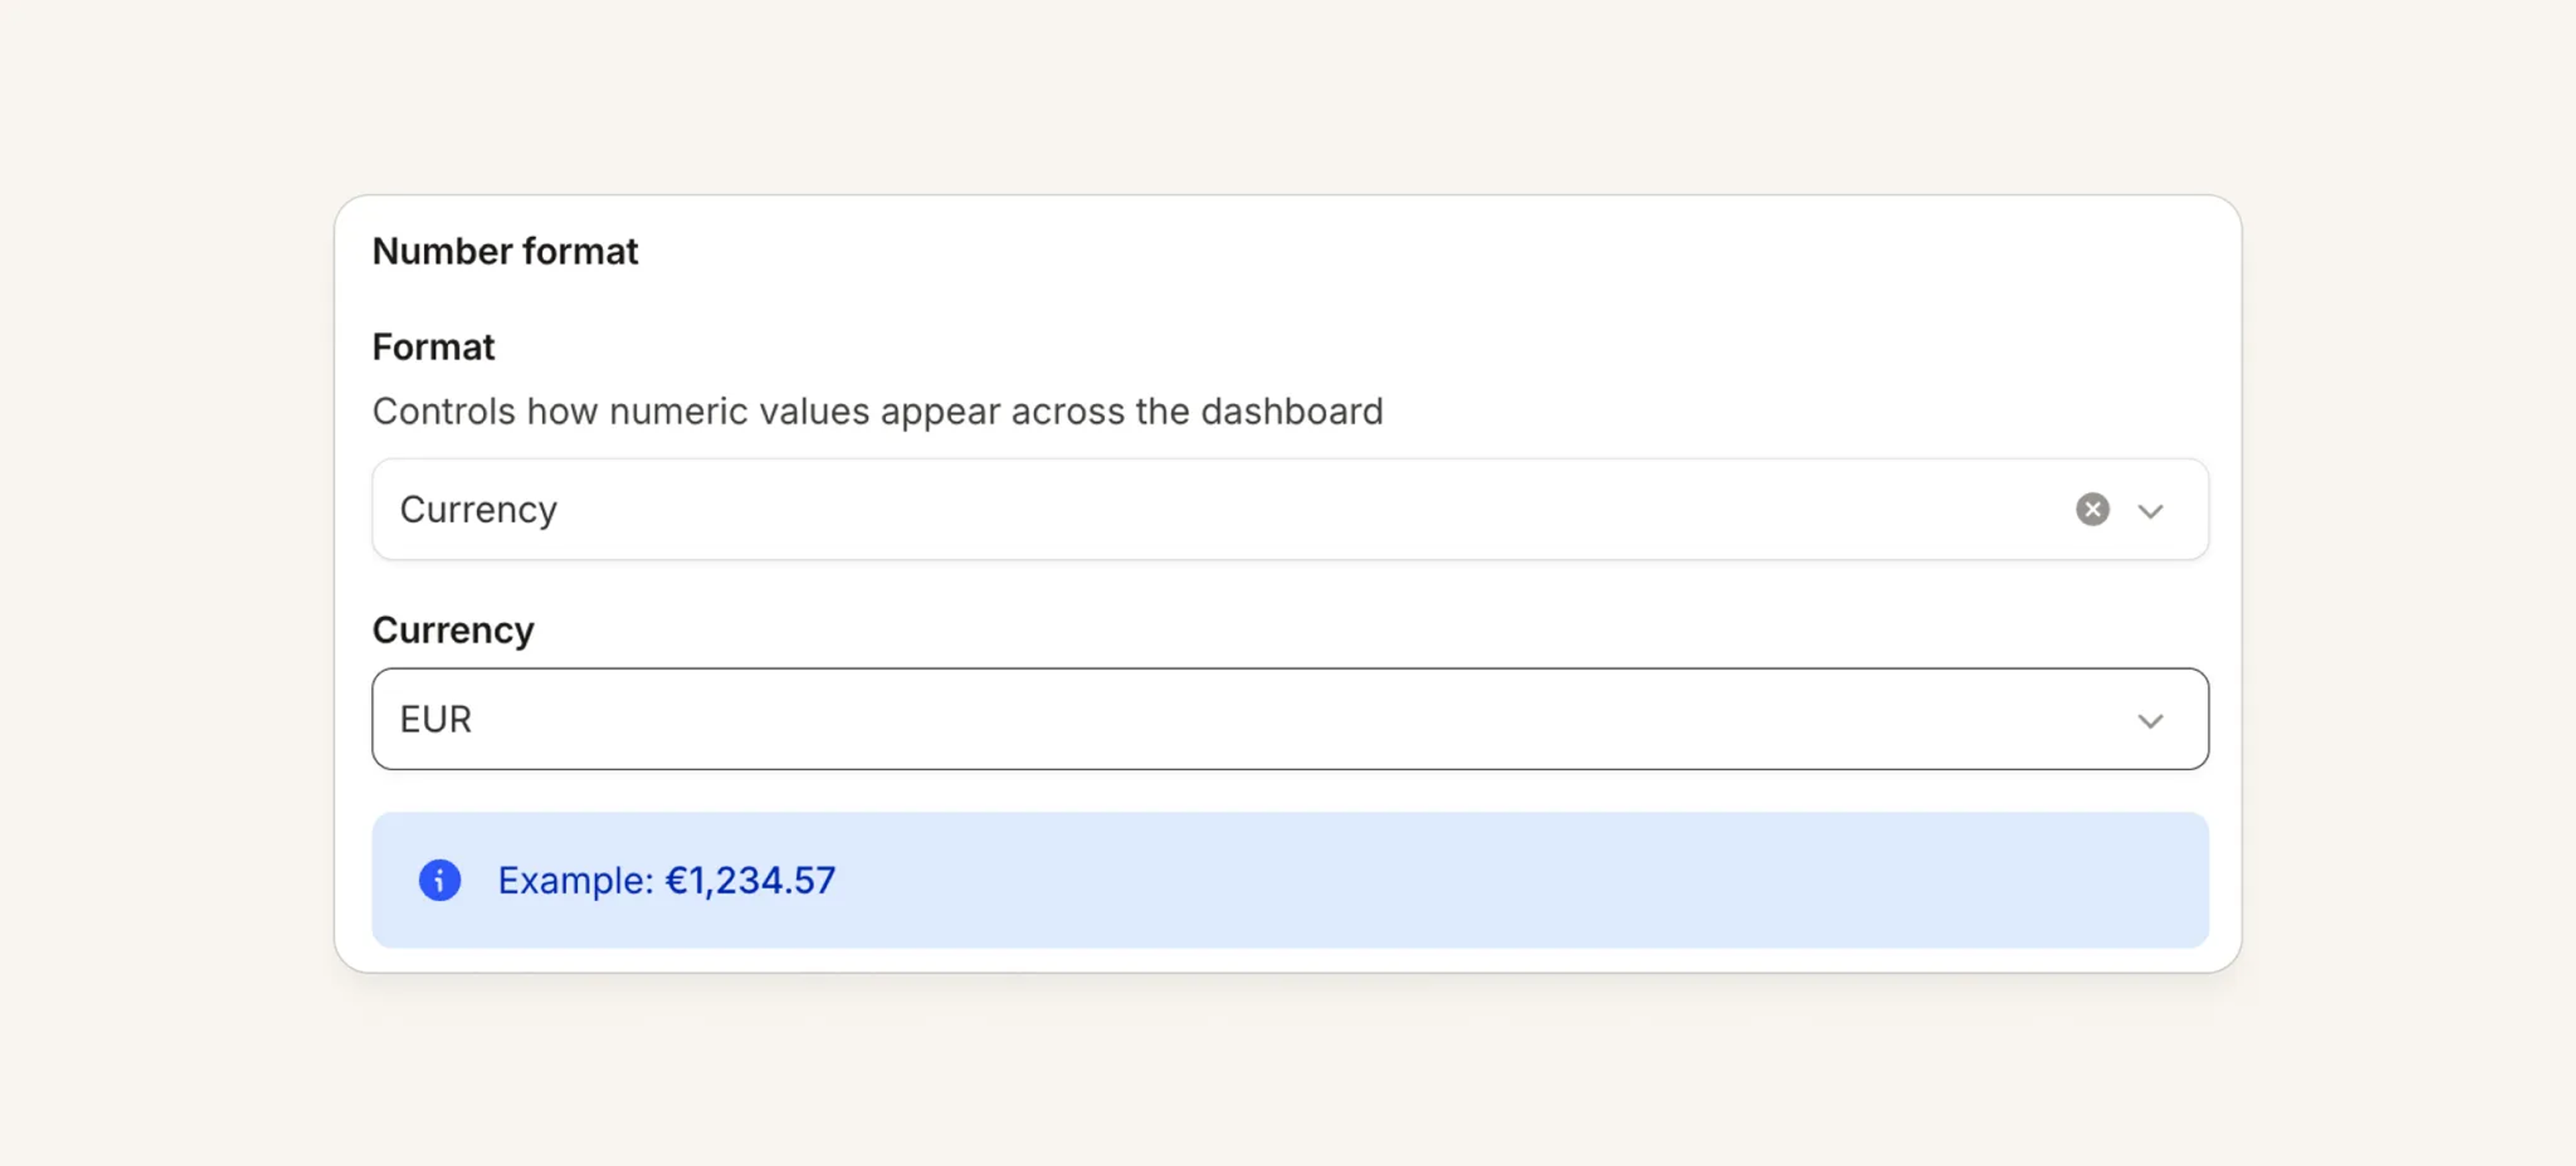
Task: Open the EUR currency dropdown chevron
Action: (2150, 721)
